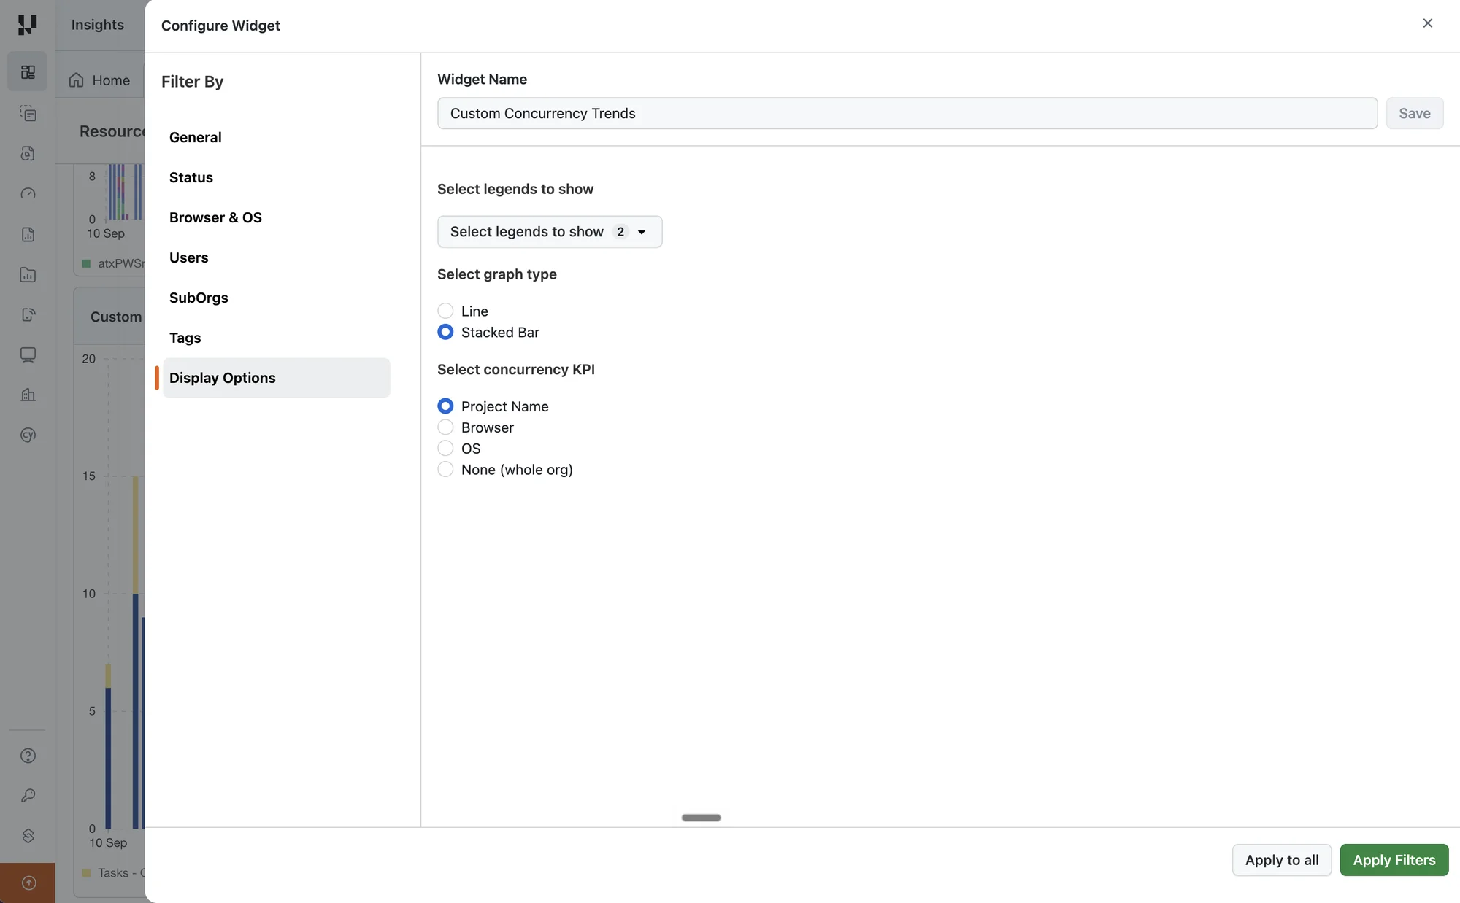Click the file-with-circle icon in sidebar
Screen dimensions: 1460x903
click(x=28, y=153)
